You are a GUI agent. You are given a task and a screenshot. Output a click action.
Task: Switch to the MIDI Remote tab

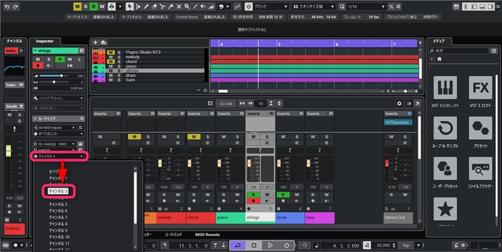click(x=208, y=234)
